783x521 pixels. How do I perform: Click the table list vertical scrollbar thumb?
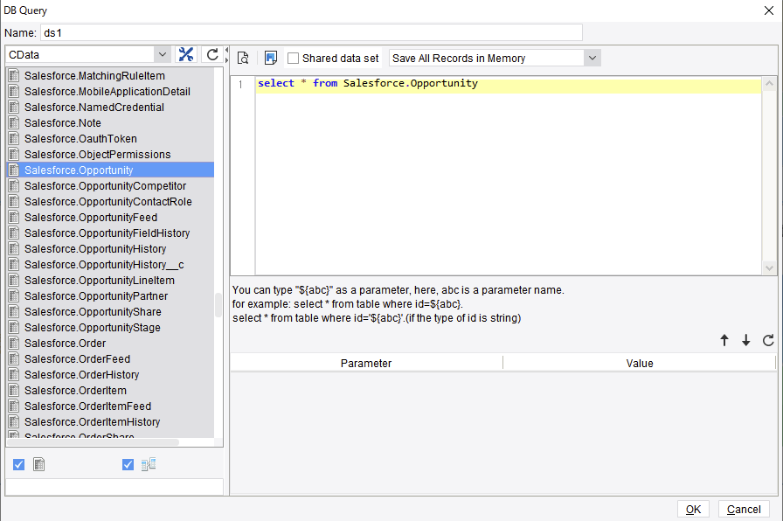click(x=218, y=304)
